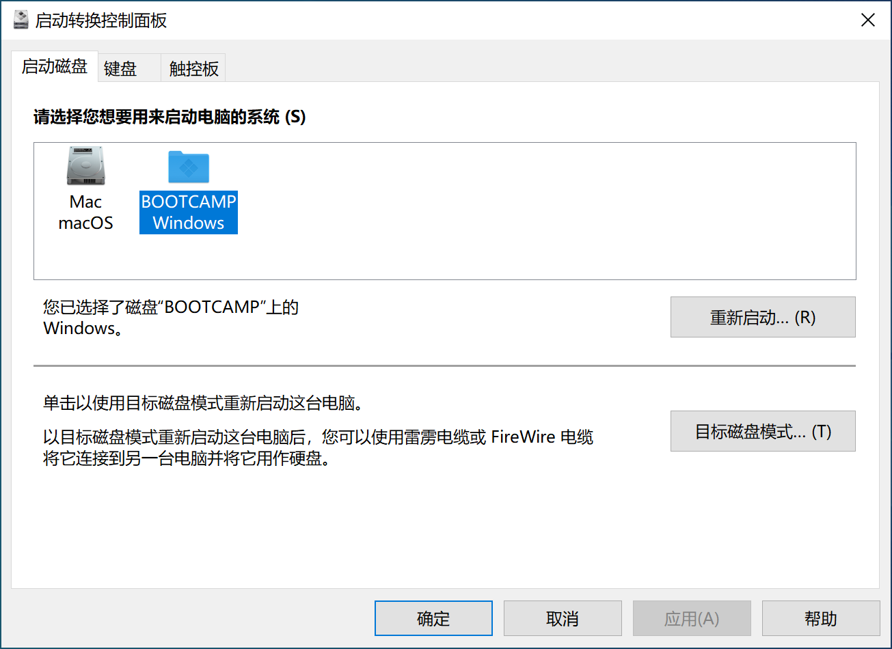Select the BOOTCAMP Windows folder icon
Viewport: 892px width, 649px height.
tap(189, 167)
